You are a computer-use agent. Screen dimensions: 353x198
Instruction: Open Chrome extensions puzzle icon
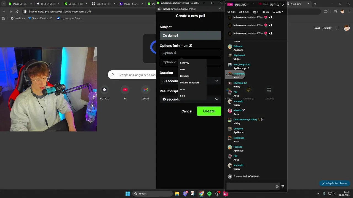pyautogui.click(x=326, y=12)
